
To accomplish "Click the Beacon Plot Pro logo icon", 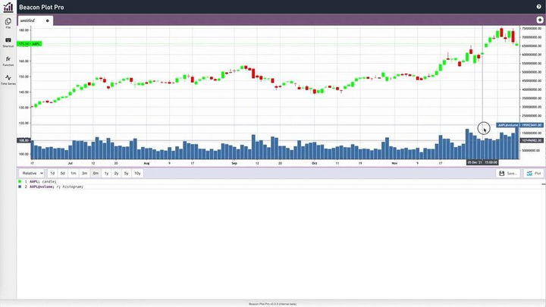I will click(x=8, y=7).
